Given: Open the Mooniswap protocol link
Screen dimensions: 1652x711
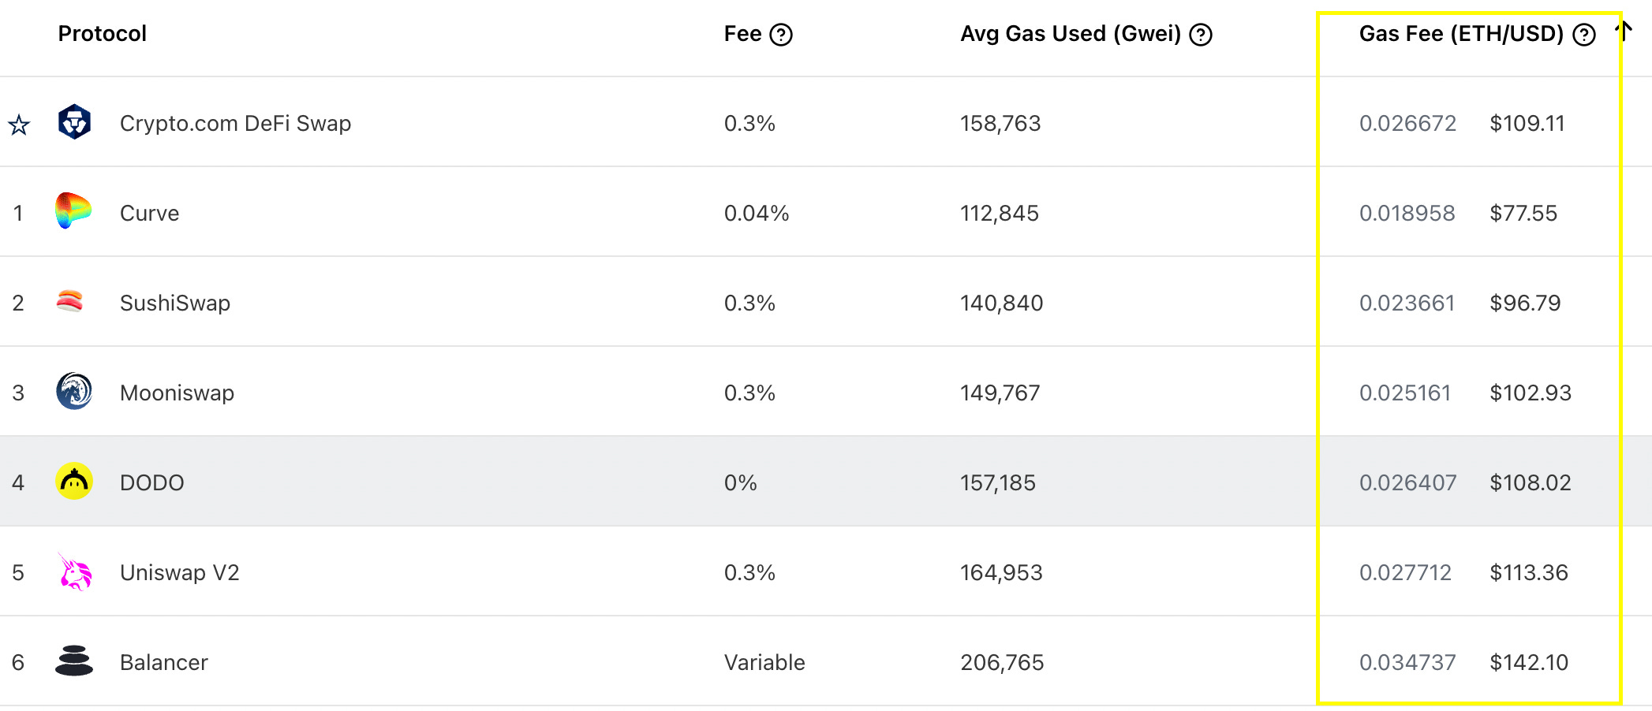Looking at the screenshot, I should 177,393.
